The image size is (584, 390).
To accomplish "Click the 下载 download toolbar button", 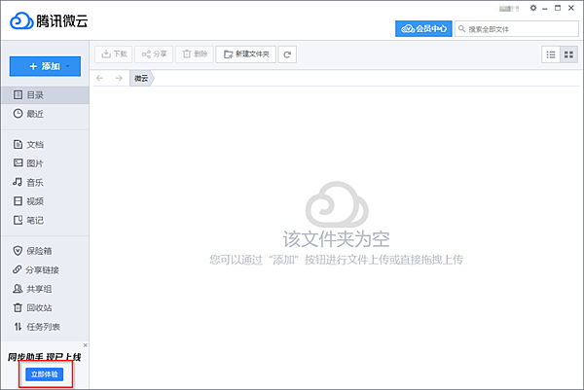I will click(x=114, y=54).
